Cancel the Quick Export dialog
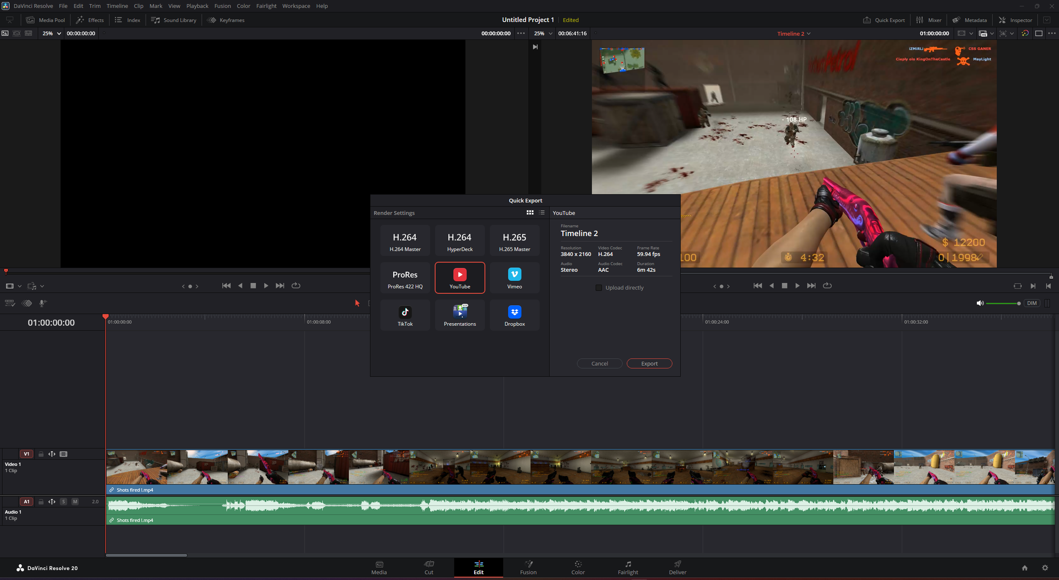Image resolution: width=1059 pixels, height=580 pixels. click(599, 363)
